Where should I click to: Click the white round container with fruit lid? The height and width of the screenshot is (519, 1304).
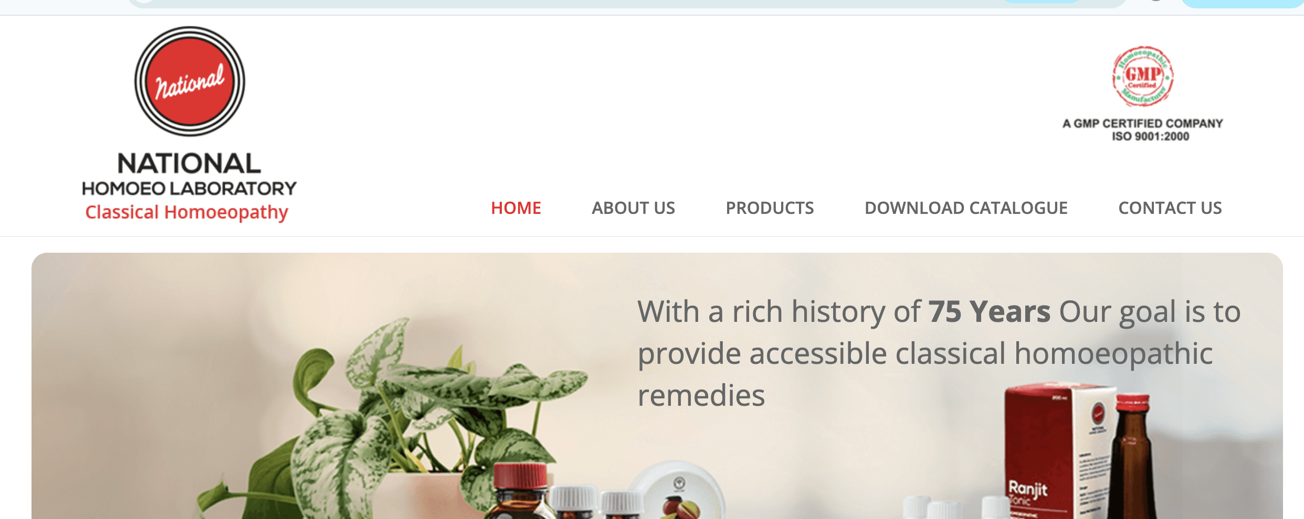[x=677, y=492]
